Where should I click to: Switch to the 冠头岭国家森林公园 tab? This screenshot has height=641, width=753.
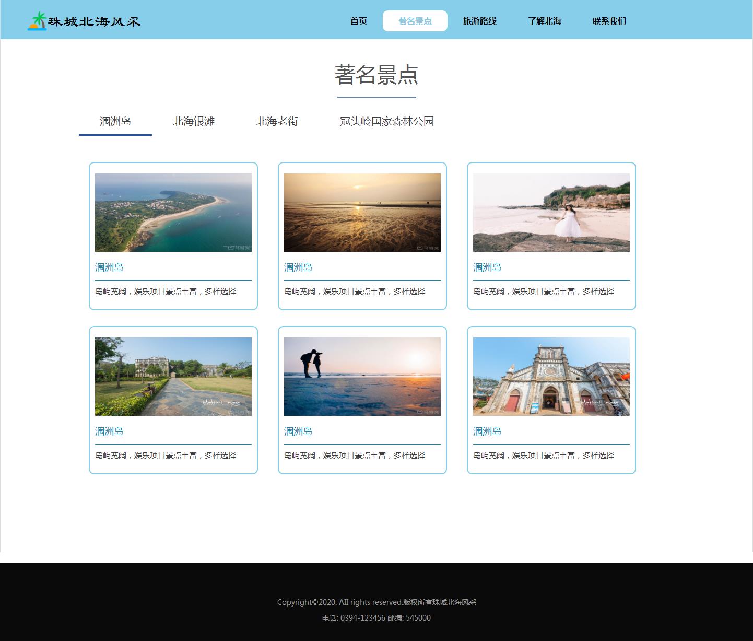point(387,122)
